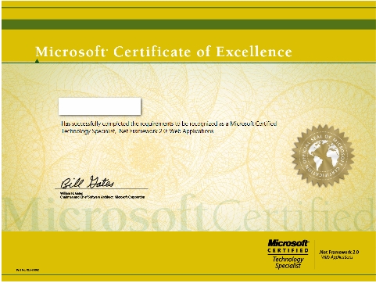Screen dimensions: 376x283
Task: Click the 'Technology Specialist' text under the logo
Action: point(288,263)
